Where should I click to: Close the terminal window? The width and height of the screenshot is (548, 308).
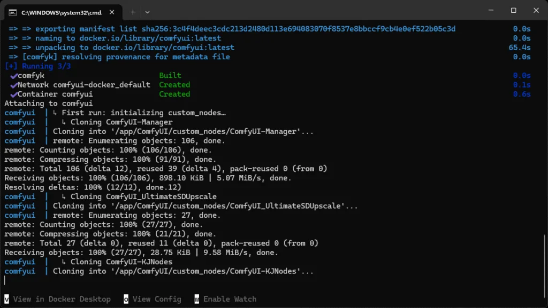pyautogui.click(x=536, y=11)
